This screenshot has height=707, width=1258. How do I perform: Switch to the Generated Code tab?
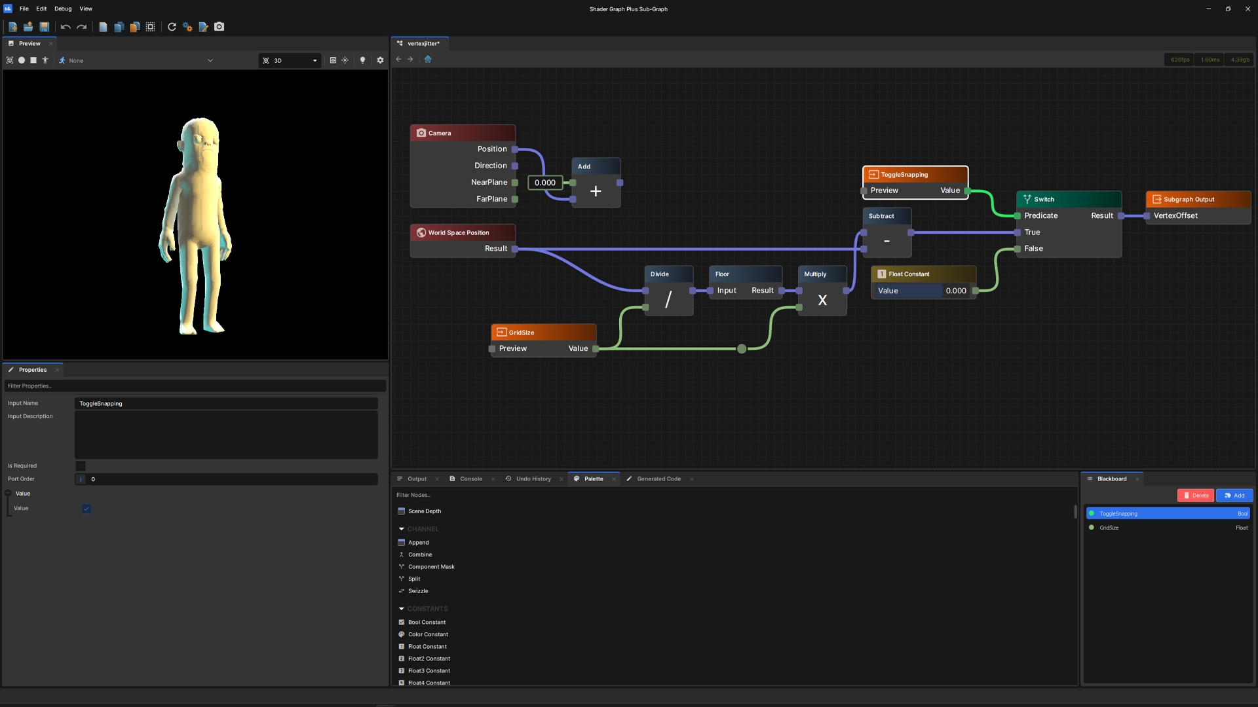pyautogui.click(x=658, y=479)
